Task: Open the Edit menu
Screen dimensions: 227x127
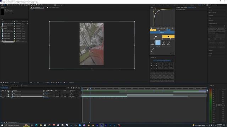Action: [x=4, y=3]
